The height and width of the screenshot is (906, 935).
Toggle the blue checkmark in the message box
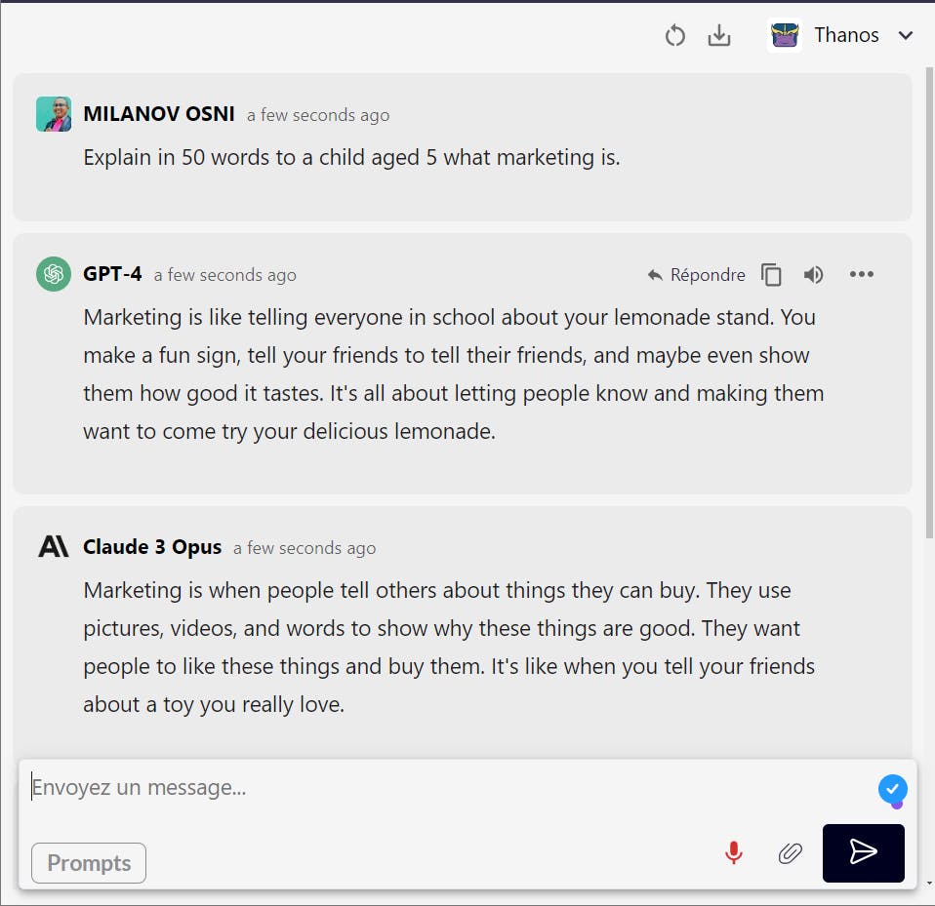[892, 789]
